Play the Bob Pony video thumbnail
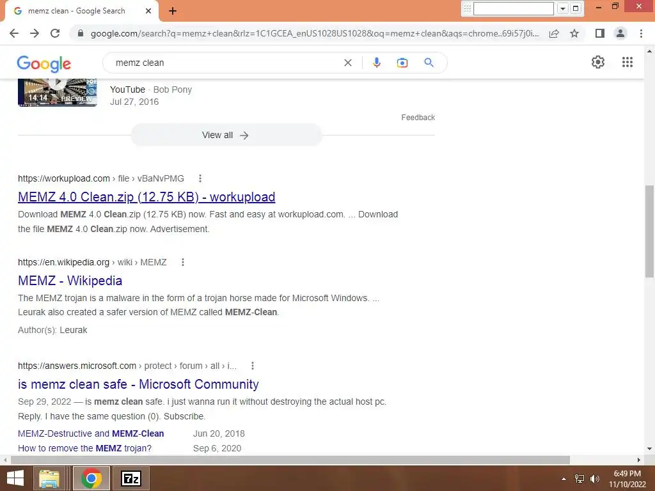Viewport: 655px width, 491px height. 58,93
